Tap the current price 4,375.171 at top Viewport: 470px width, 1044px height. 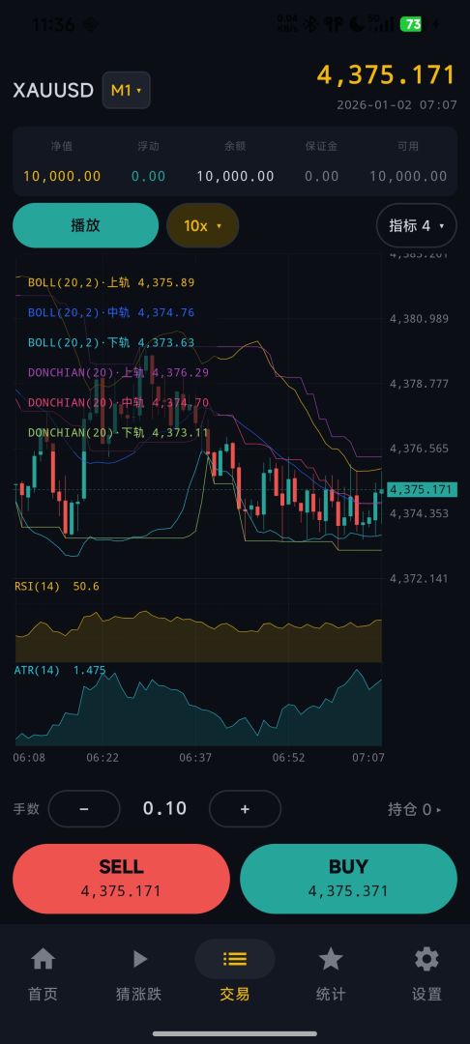point(386,75)
